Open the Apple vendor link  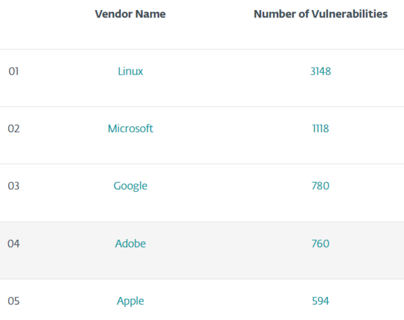131,301
